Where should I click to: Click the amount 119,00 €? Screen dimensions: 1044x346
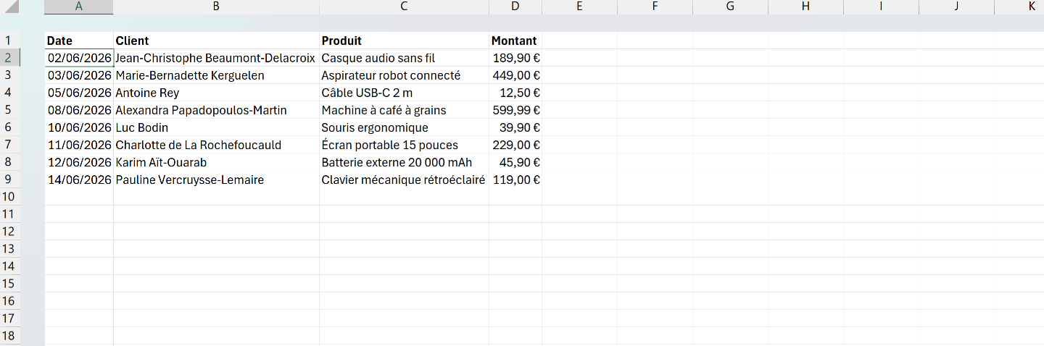(x=515, y=180)
